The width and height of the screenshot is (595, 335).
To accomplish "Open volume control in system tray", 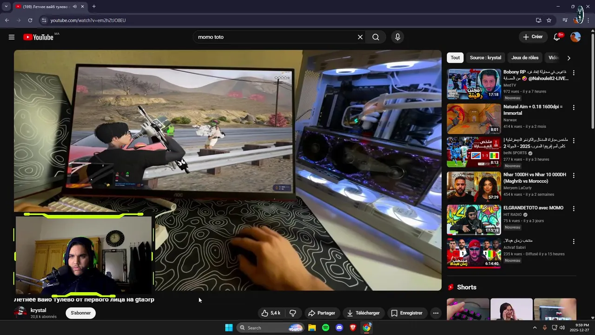I will 562,328.
